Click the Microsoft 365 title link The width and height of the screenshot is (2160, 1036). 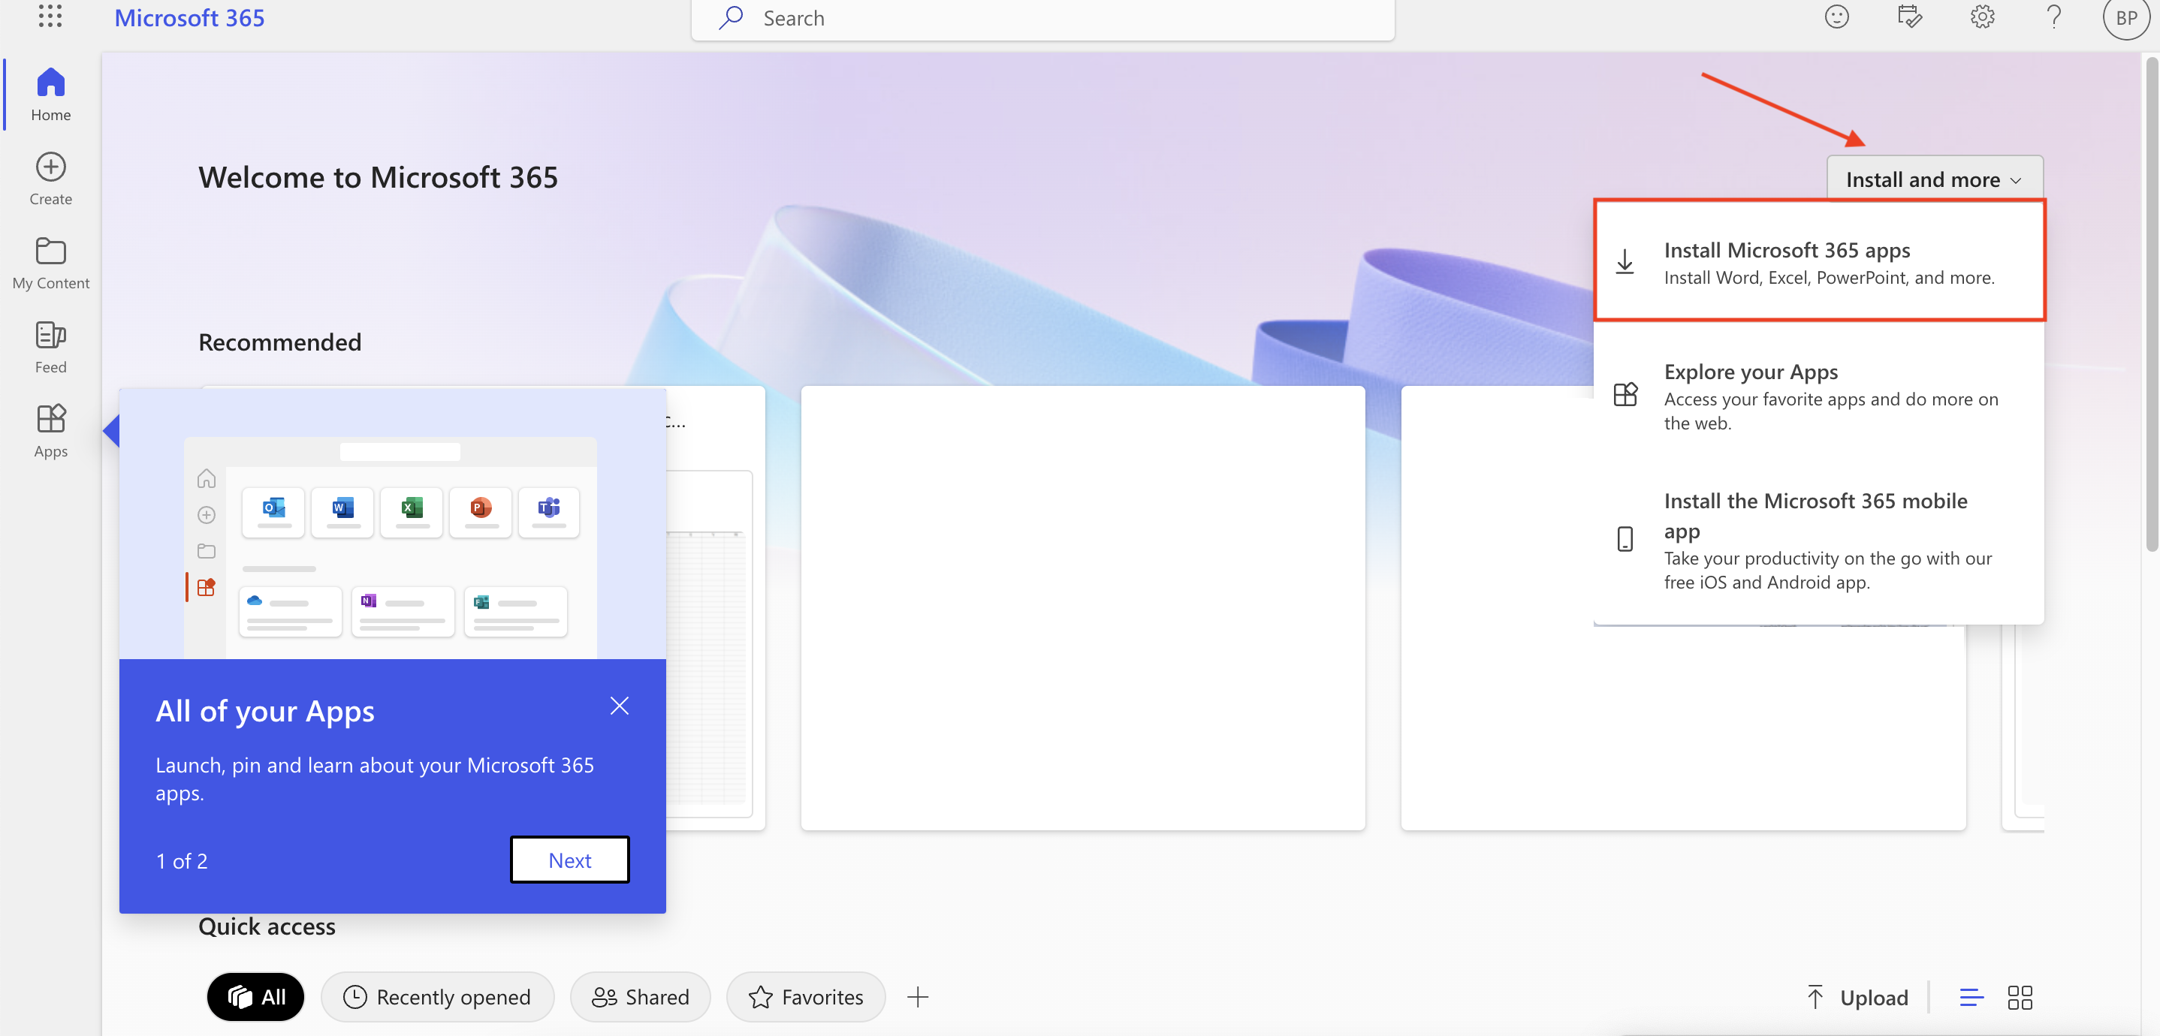pyautogui.click(x=189, y=17)
